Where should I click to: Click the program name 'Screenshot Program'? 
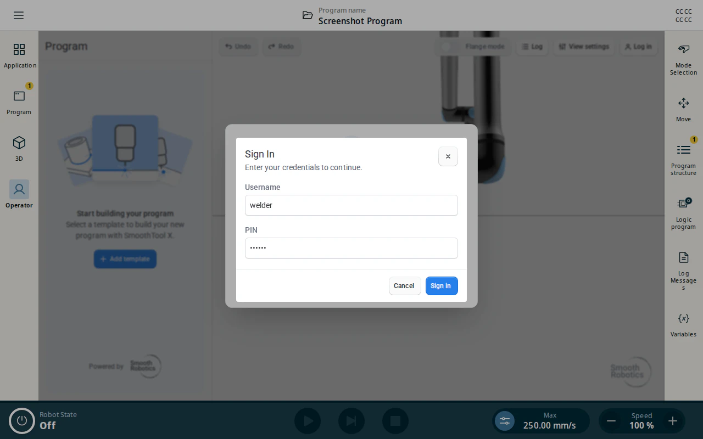tap(360, 21)
